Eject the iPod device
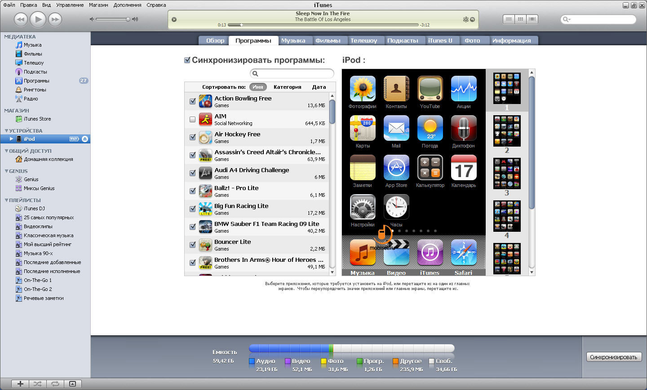Viewport: 647px width, 390px height. click(x=84, y=139)
